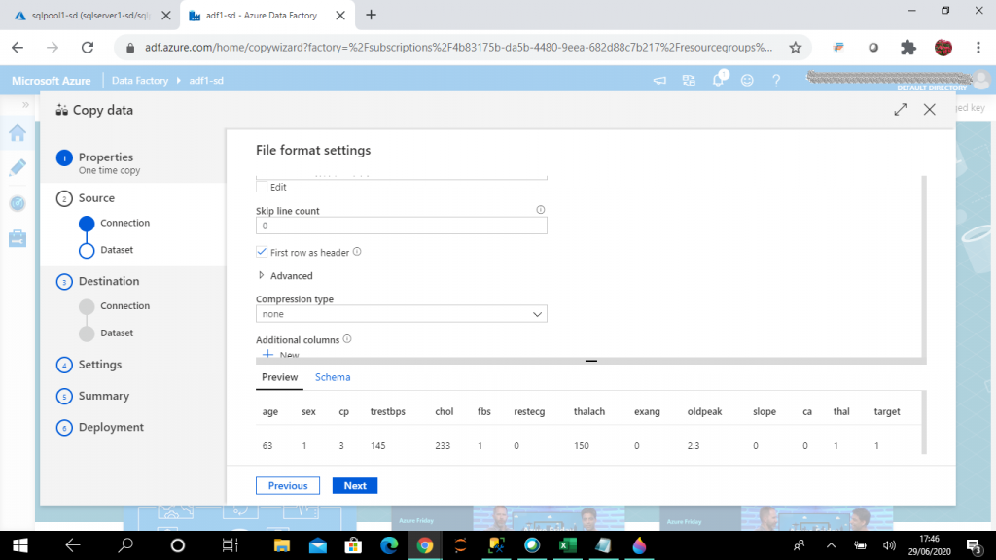Open the help question mark icon
This screenshot has height=560, width=996.
776,80
